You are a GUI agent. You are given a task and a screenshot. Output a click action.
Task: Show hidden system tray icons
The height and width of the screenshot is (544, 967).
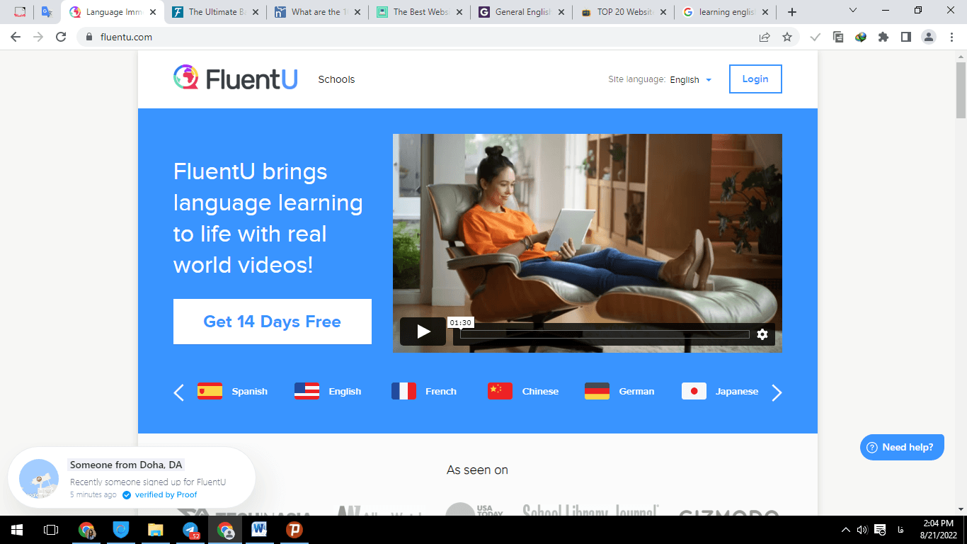845,530
